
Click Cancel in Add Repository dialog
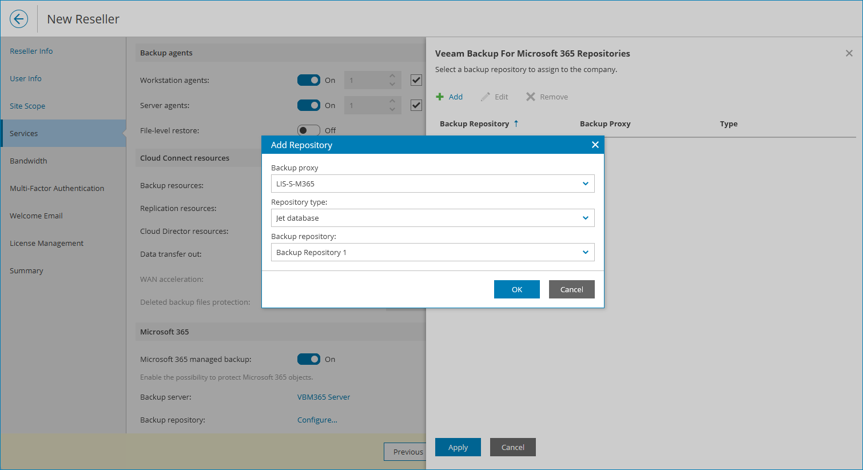pos(572,289)
